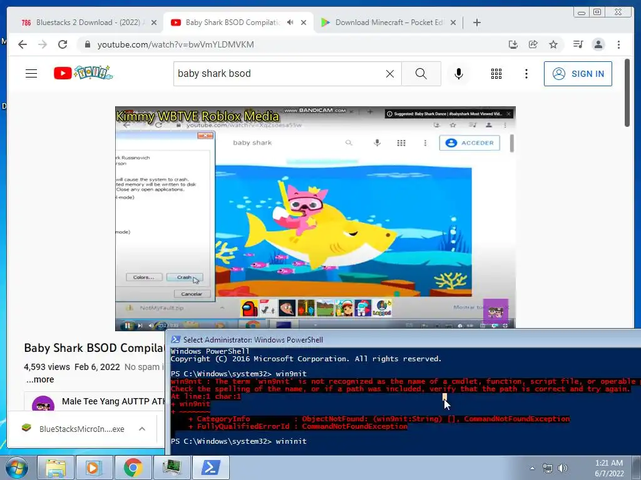Open the Windows Start menu
The image size is (641, 480).
tap(16, 467)
